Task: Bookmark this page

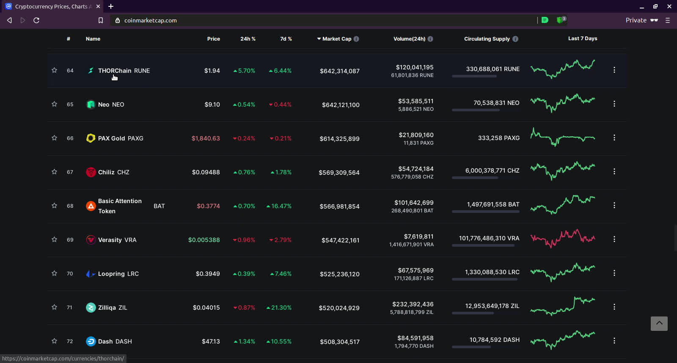Action: click(x=101, y=20)
